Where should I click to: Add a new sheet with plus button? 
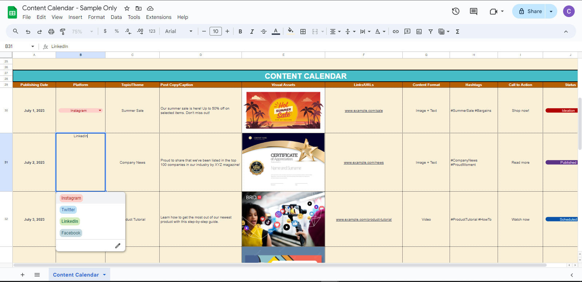[23, 275]
